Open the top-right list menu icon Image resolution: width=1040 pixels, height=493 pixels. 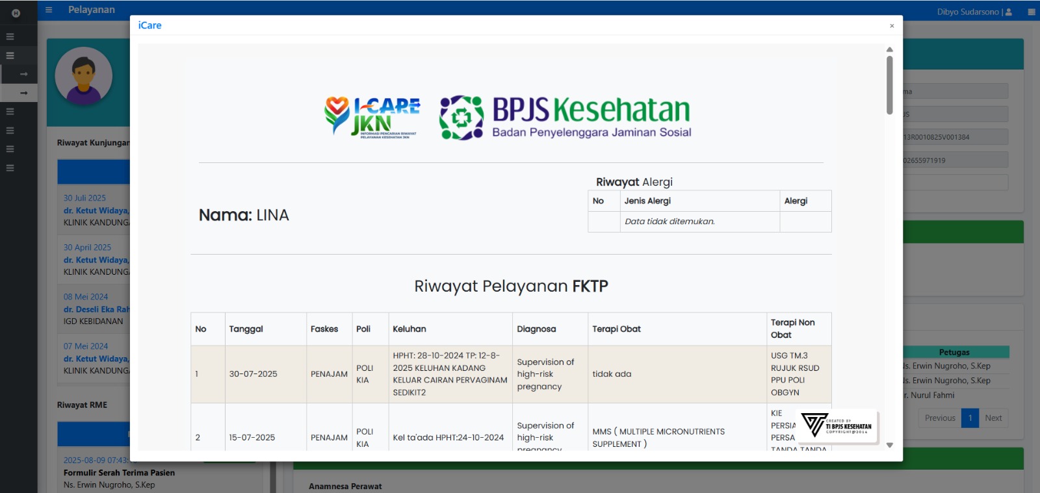pos(1031,12)
